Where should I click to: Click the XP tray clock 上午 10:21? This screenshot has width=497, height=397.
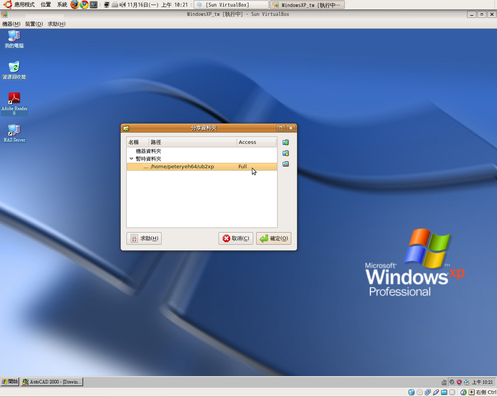coord(482,382)
